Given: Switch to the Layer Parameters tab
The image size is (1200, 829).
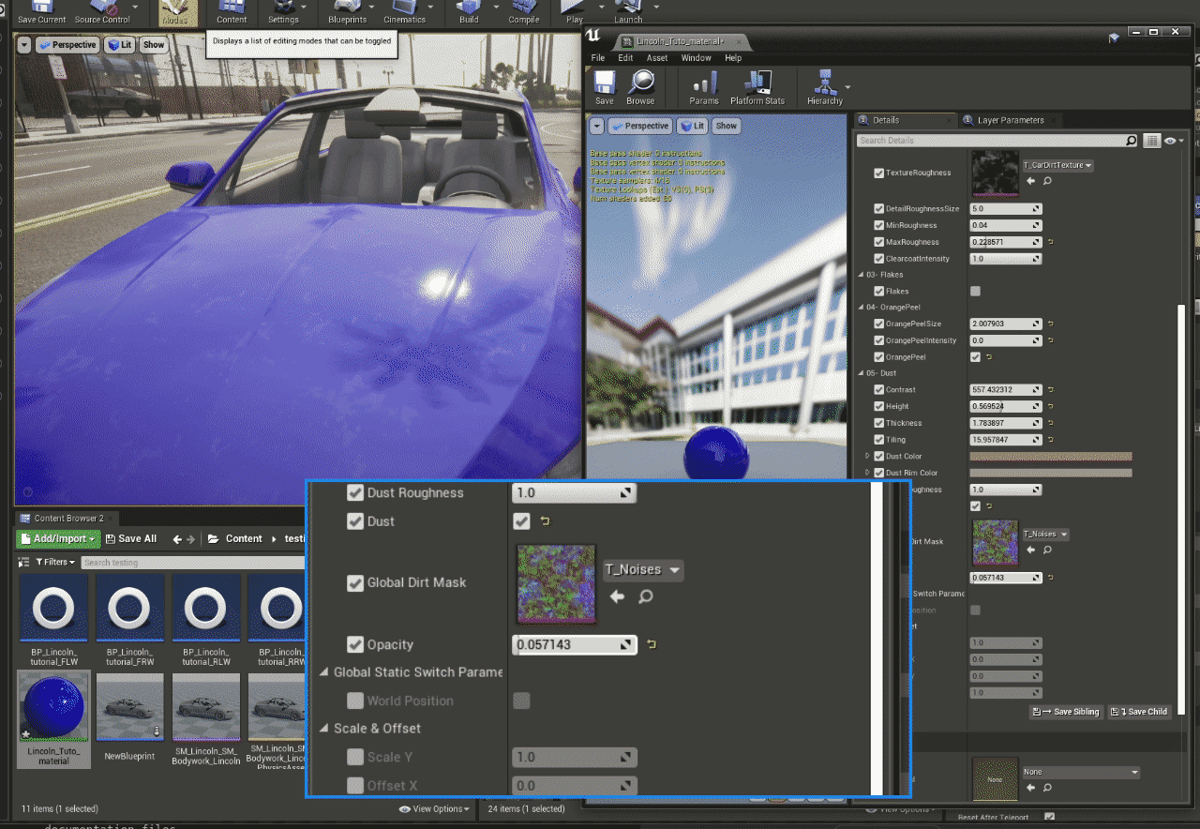Looking at the screenshot, I should (x=1010, y=120).
